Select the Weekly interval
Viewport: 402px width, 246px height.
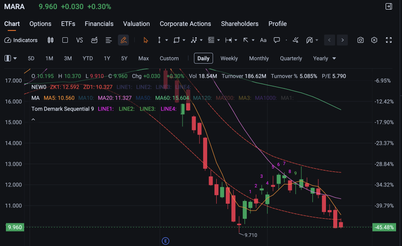[229, 58]
